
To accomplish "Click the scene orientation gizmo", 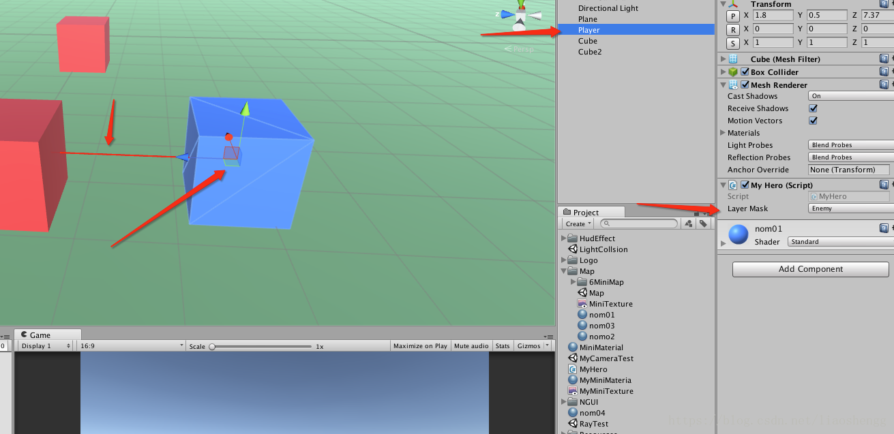I will click(520, 15).
